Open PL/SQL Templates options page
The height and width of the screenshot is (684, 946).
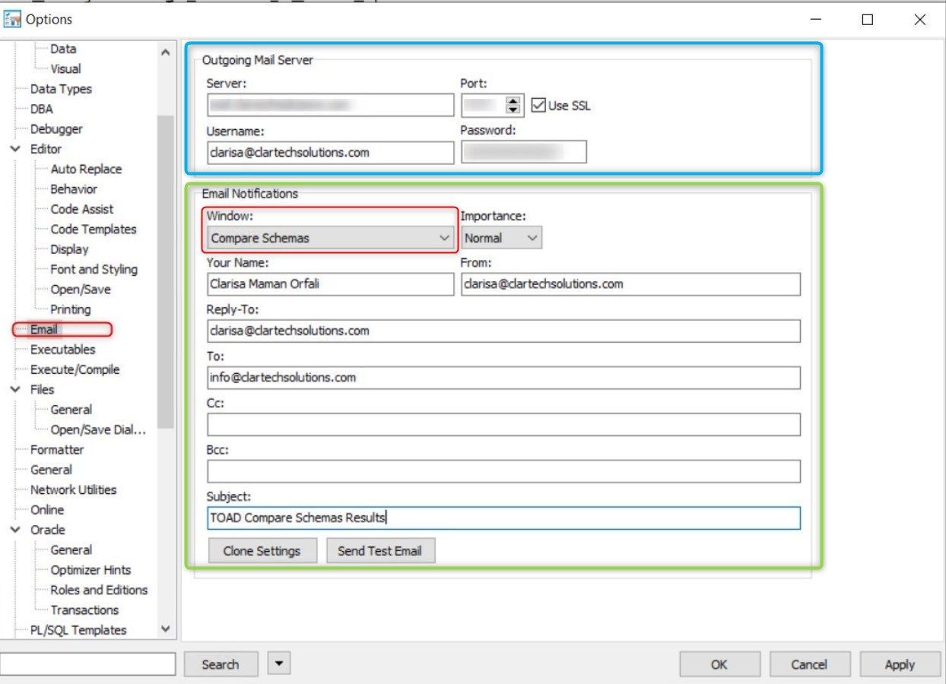pyautogui.click(x=78, y=629)
